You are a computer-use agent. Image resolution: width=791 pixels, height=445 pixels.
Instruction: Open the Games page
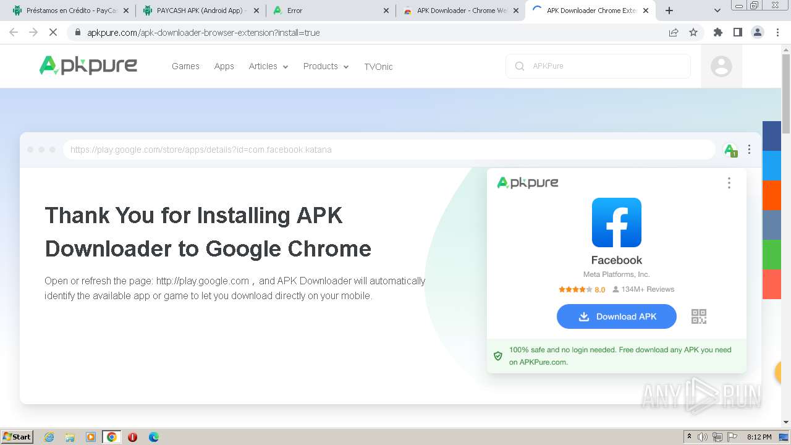point(185,66)
